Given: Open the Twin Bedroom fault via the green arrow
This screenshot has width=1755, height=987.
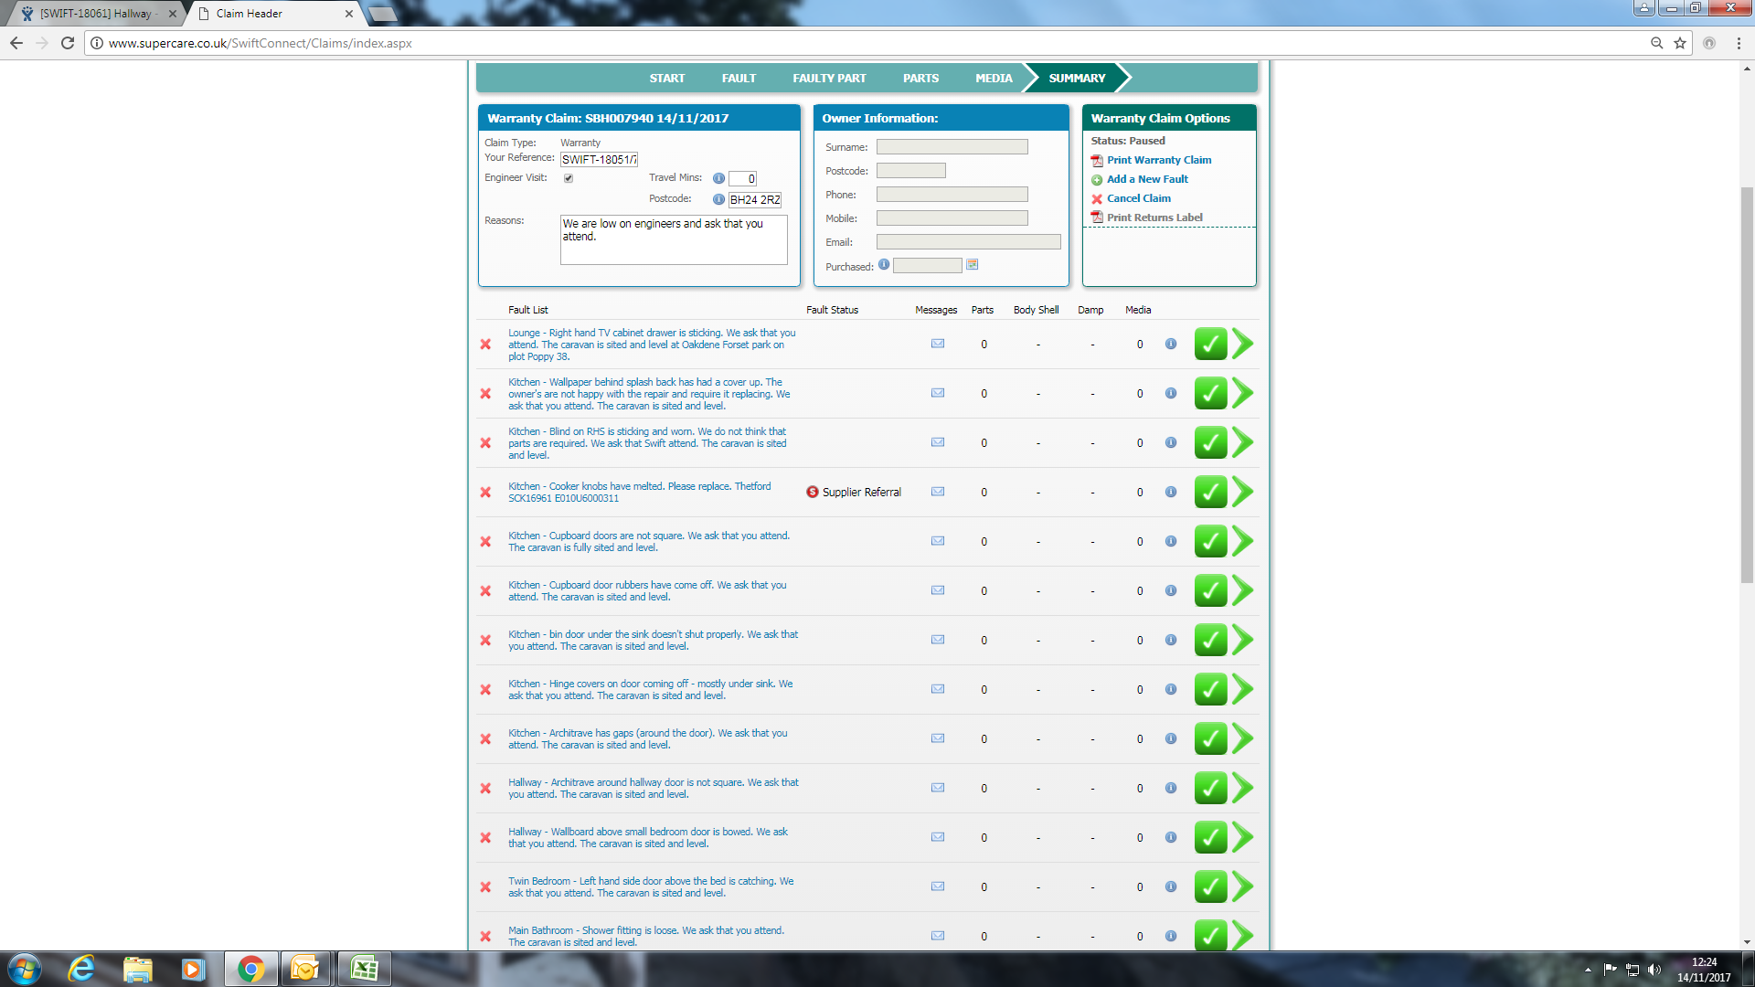Looking at the screenshot, I should click(x=1242, y=886).
